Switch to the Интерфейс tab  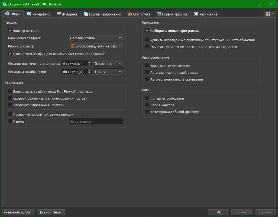click(x=39, y=14)
